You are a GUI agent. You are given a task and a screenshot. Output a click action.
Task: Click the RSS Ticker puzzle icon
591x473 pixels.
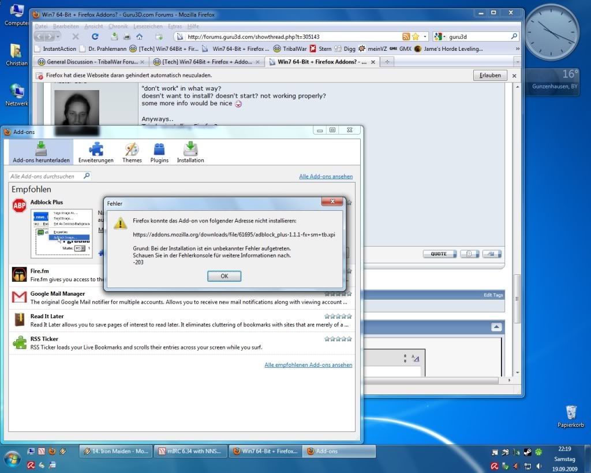point(19,342)
